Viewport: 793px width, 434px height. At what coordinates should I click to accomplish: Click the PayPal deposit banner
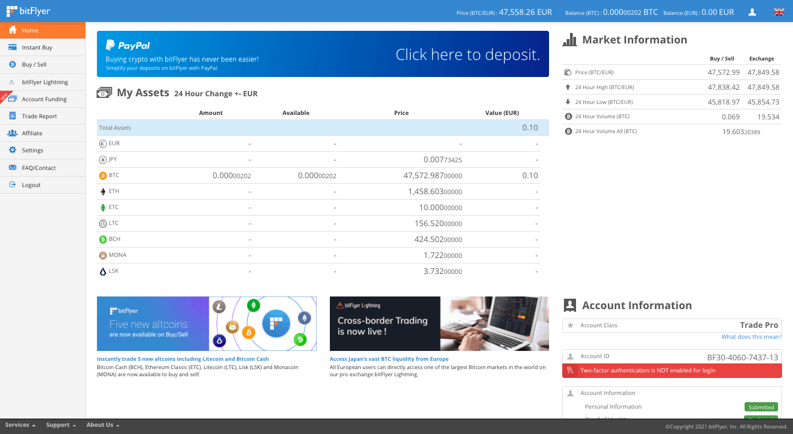click(x=323, y=54)
